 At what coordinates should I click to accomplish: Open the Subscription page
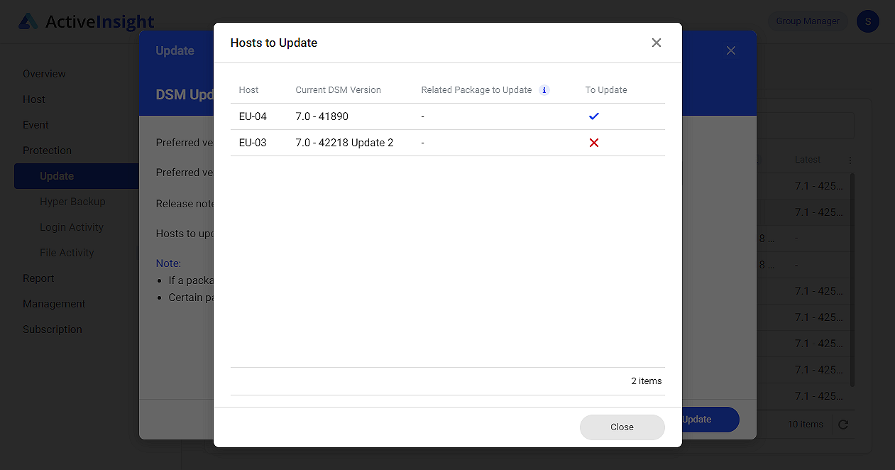tap(53, 329)
